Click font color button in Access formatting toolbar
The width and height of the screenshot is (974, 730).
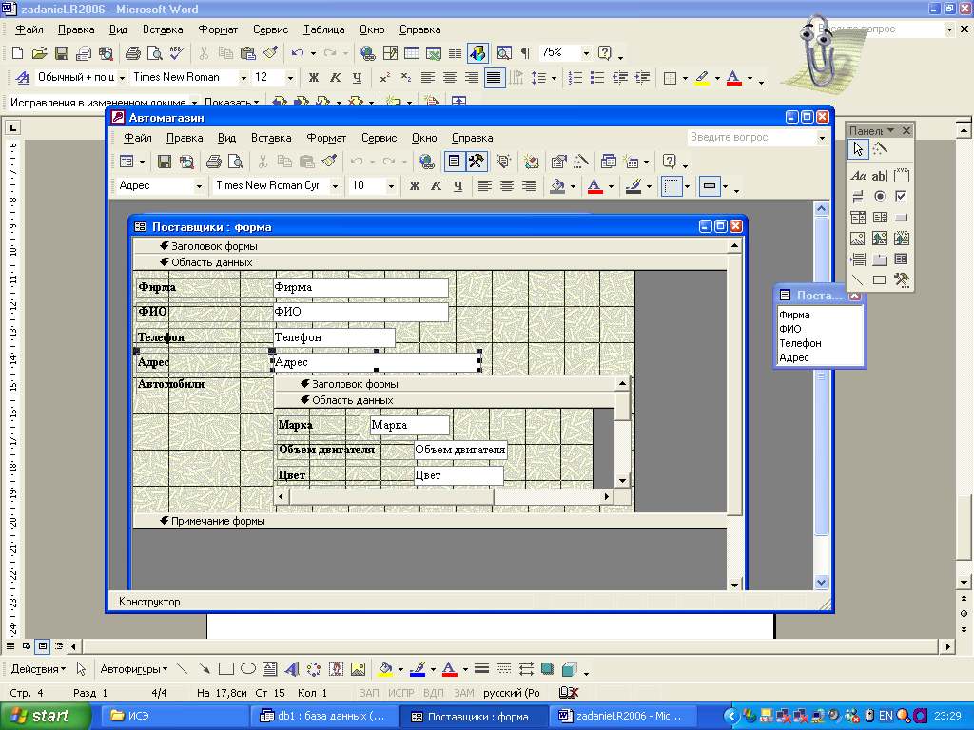click(594, 185)
